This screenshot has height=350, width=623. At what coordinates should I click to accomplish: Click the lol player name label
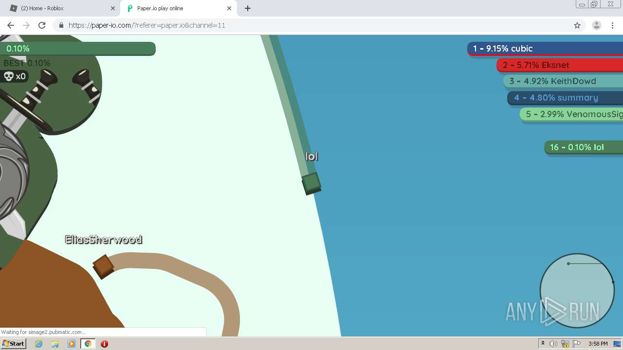[x=311, y=156]
